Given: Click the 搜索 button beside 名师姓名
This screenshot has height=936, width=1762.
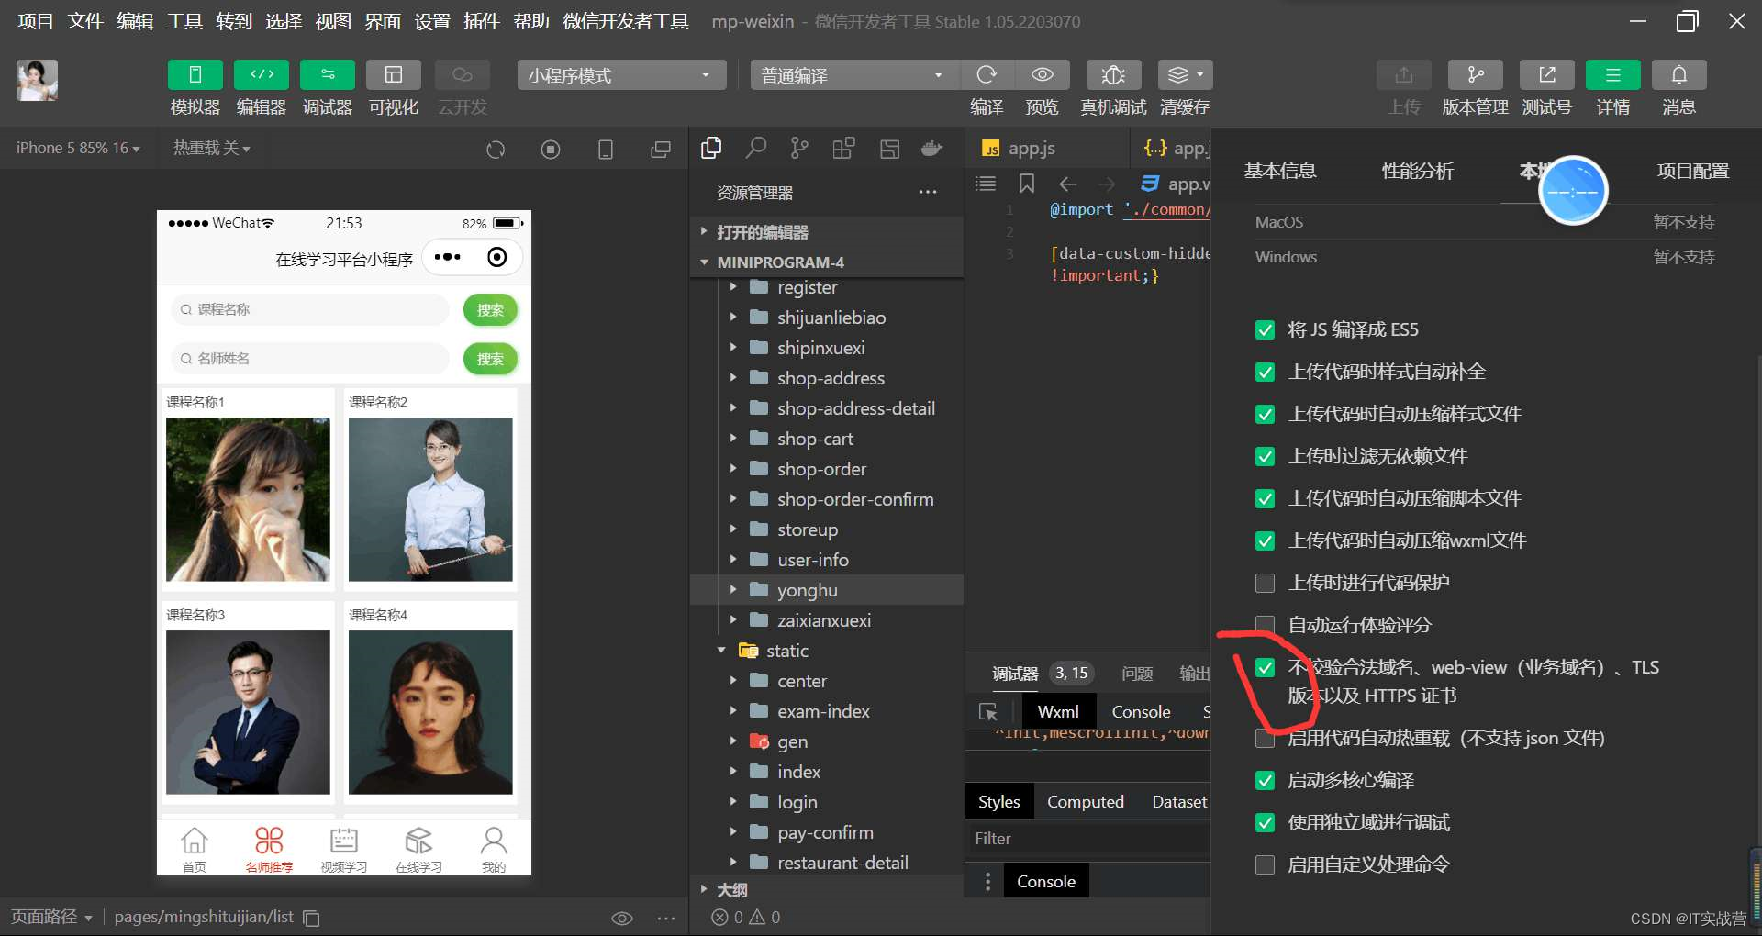Looking at the screenshot, I should [490, 359].
